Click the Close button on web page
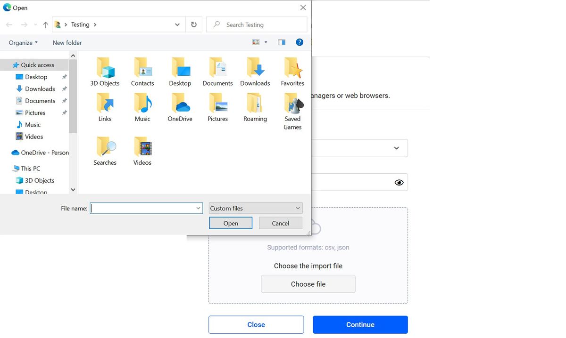This screenshot has height=338, width=566. [x=256, y=324]
